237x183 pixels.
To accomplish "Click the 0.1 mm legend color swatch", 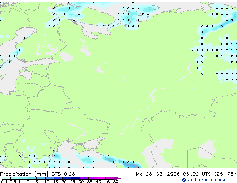I will [x=6, y=178].
